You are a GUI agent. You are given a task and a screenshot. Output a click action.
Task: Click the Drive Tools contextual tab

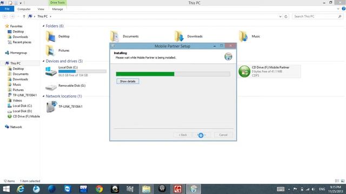58,3
